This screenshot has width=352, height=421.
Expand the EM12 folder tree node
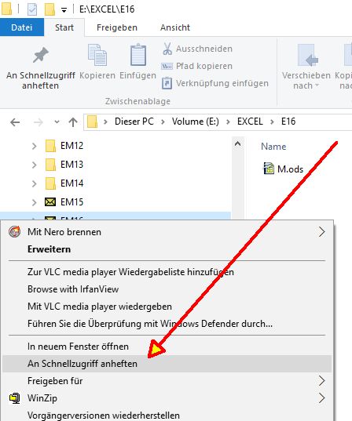[34, 146]
